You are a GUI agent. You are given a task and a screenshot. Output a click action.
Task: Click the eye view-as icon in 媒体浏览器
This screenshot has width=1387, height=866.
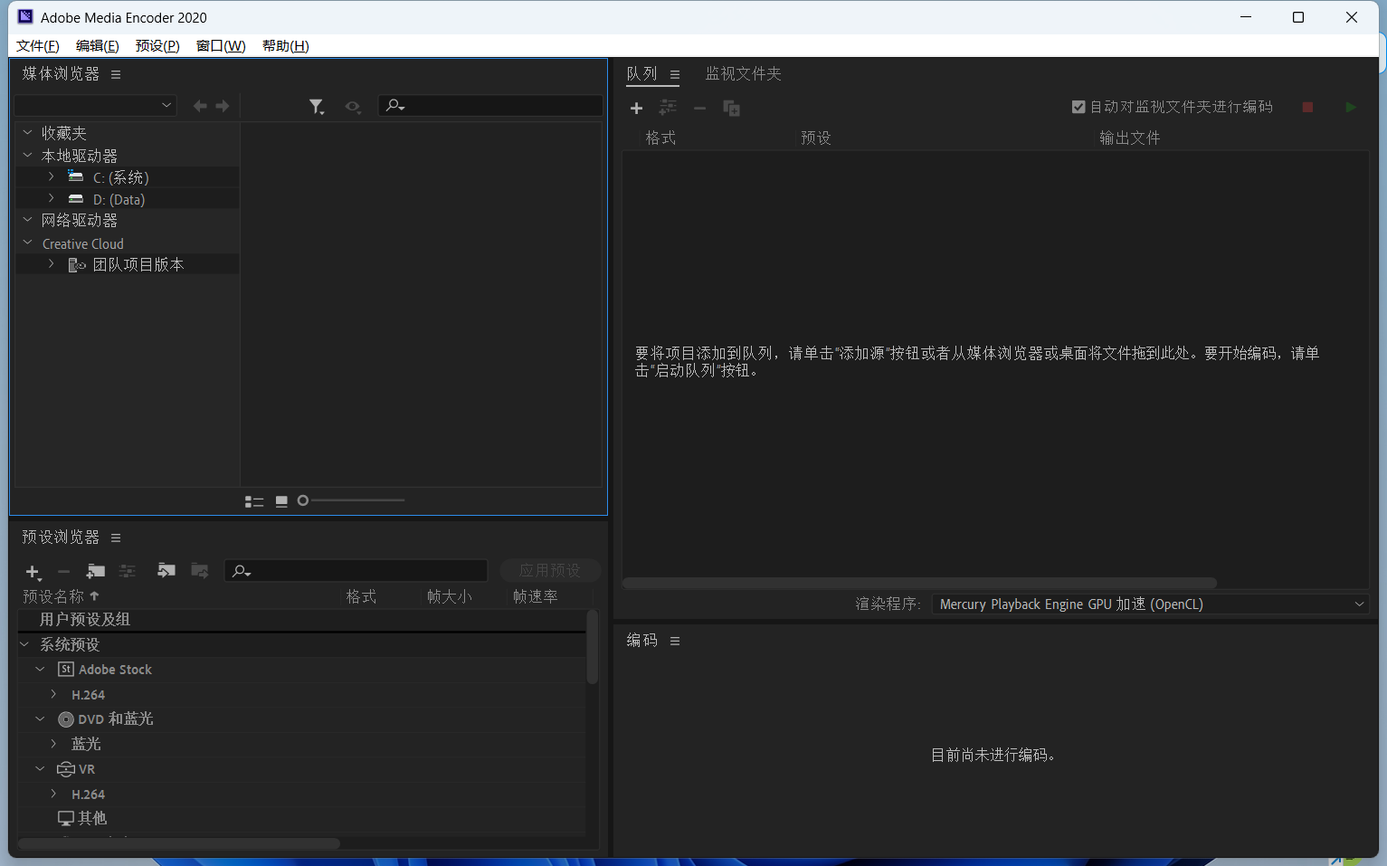[353, 107]
